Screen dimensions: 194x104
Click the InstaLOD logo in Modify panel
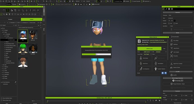pos(178,81)
